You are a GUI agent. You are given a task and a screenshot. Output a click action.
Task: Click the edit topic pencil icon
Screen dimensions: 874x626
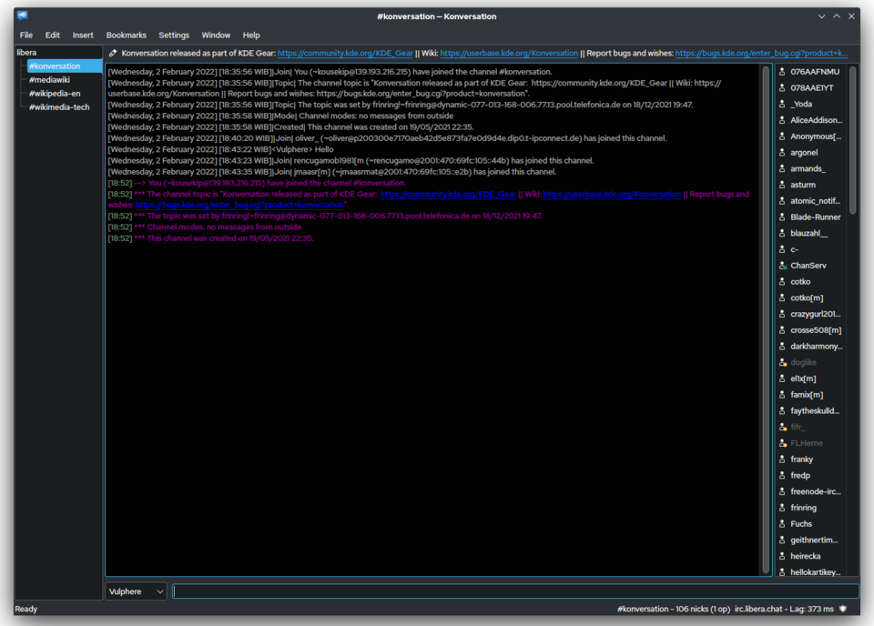tap(113, 54)
